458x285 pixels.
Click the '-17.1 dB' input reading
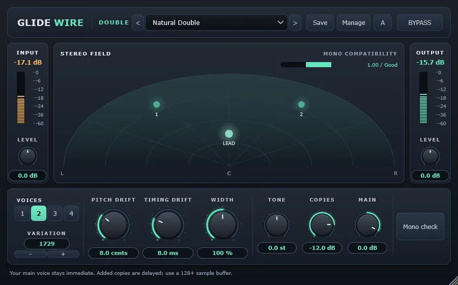click(28, 63)
